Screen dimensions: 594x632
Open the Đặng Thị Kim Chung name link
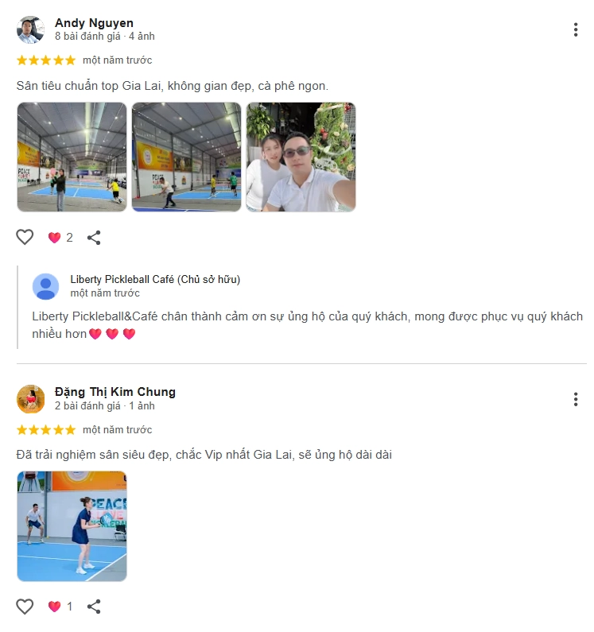tap(115, 392)
